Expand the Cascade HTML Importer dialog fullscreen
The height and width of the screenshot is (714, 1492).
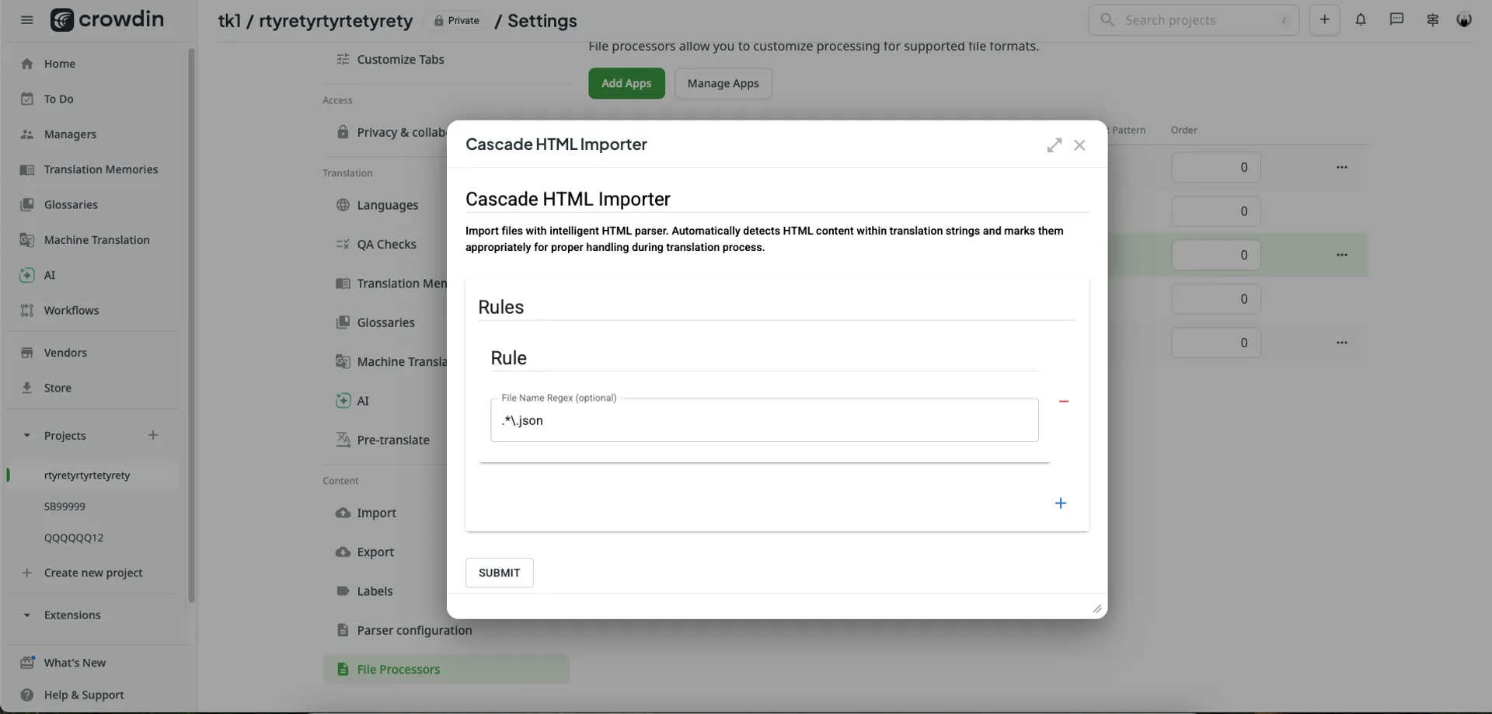coord(1054,145)
